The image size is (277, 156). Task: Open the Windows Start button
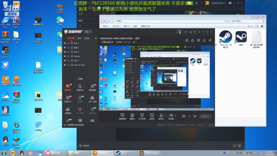click(x=4, y=153)
